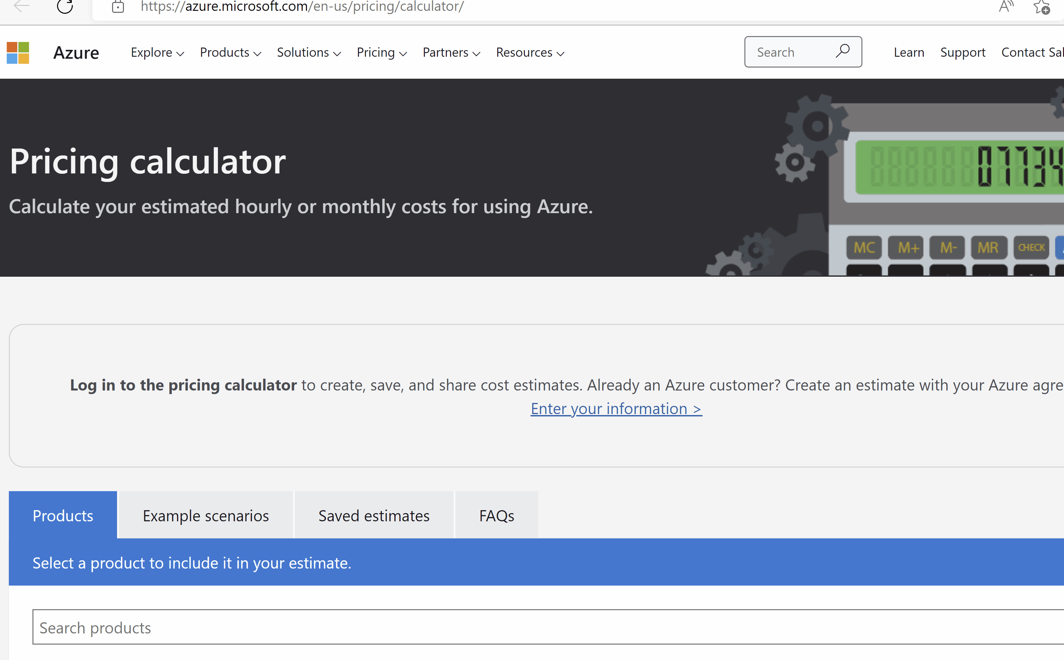1064x660 pixels.
Task: Click 'Select a product to include' text
Action: coord(192,563)
